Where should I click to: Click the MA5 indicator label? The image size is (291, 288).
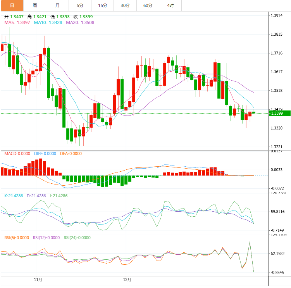(x=17, y=22)
